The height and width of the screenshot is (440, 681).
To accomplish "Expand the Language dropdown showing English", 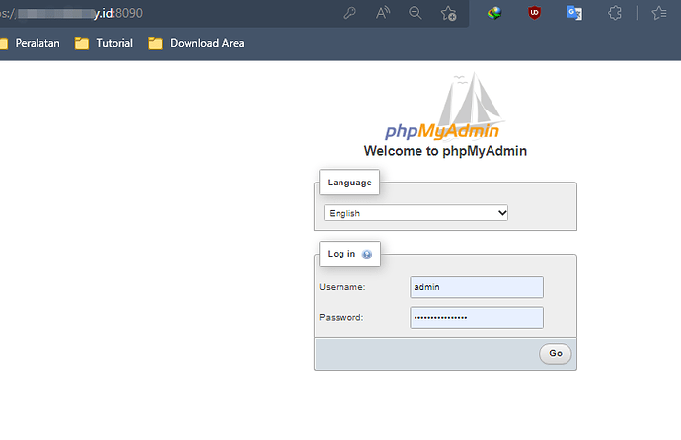I will [416, 213].
